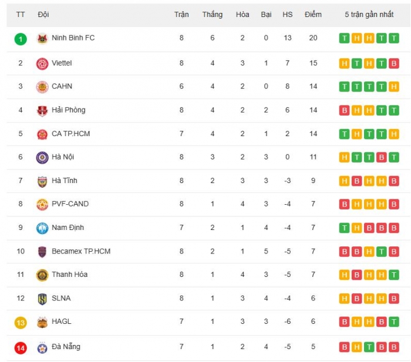Sort table by Điểm column header
This screenshot has height=362, width=411.
[x=313, y=14]
